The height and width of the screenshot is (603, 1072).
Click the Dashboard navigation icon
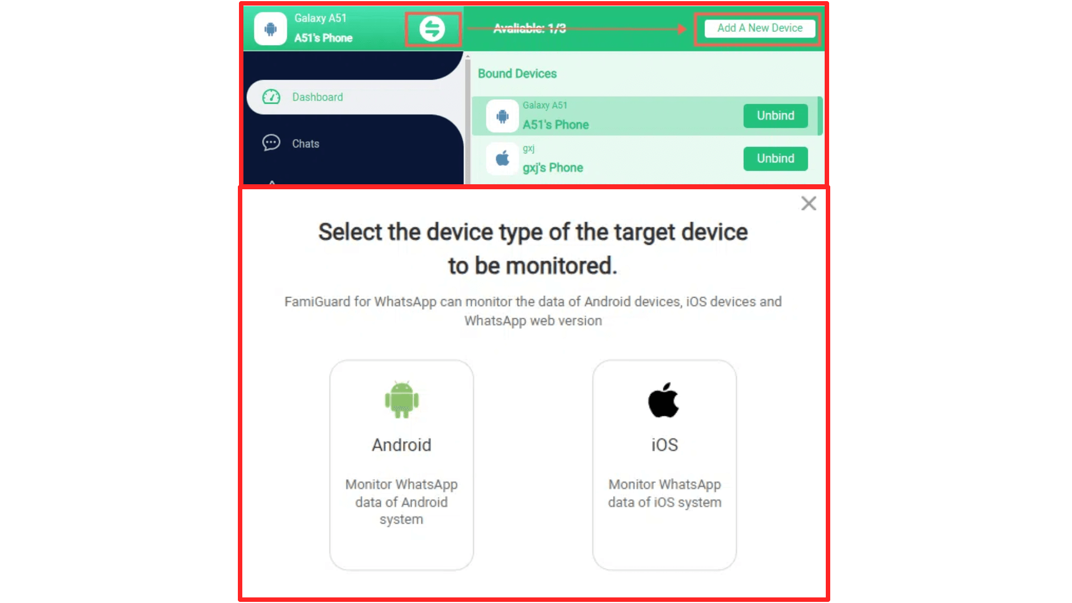[272, 97]
